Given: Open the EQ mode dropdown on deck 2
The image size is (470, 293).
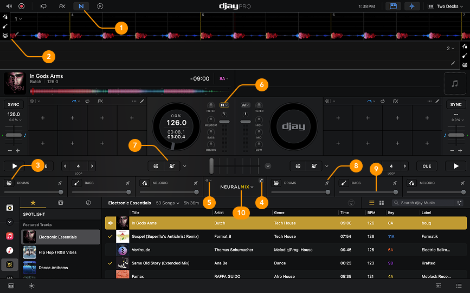Looking at the screenshot, I should coord(245,105).
